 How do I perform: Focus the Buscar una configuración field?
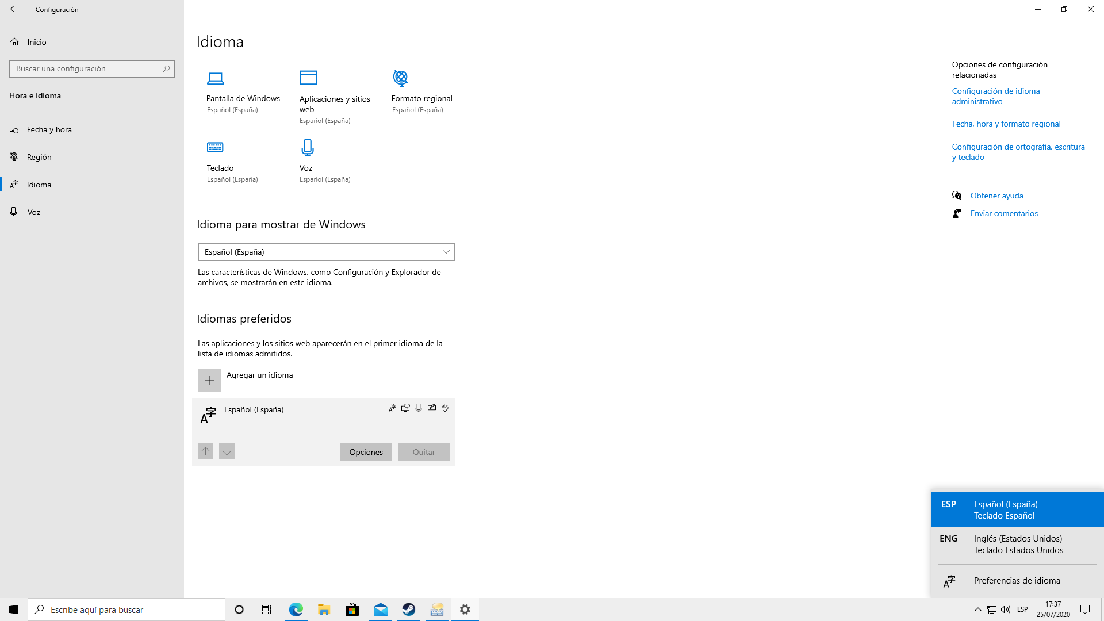point(86,68)
